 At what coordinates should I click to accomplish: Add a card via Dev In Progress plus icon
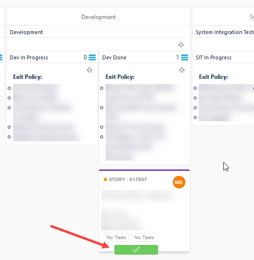tap(90, 70)
